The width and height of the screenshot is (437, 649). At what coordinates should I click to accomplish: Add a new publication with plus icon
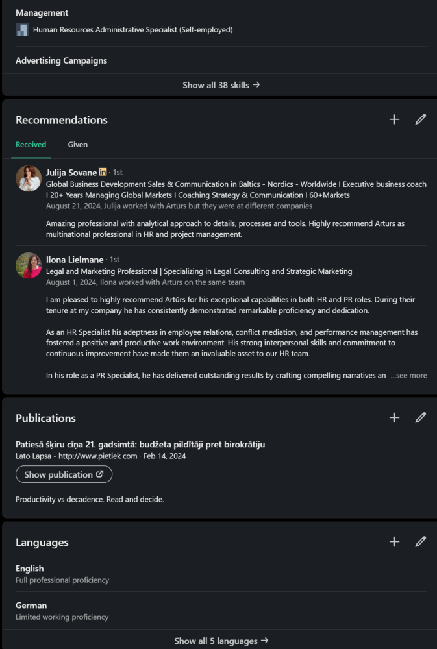tap(394, 418)
